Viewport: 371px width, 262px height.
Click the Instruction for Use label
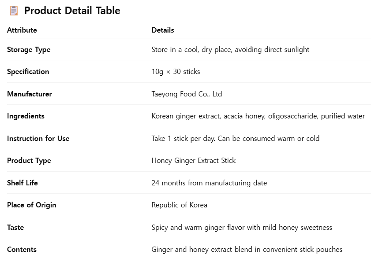[x=38, y=138]
